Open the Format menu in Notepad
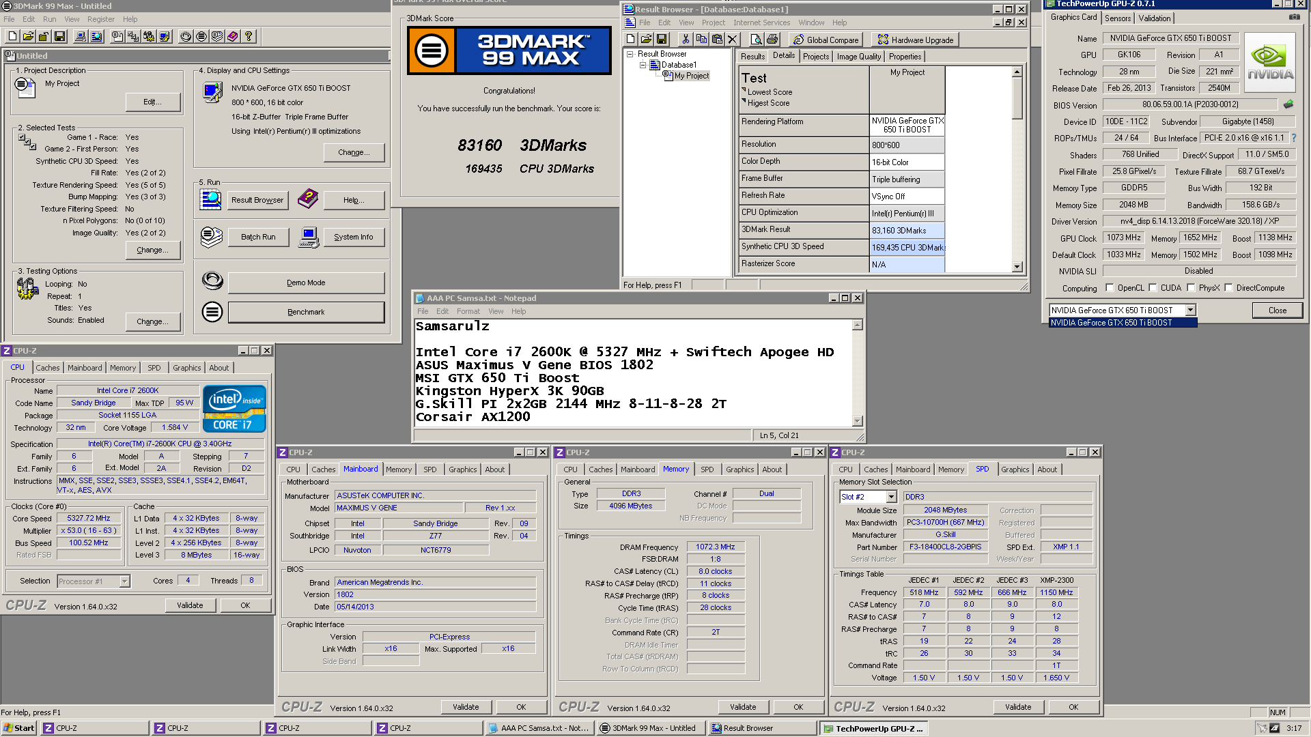The height and width of the screenshot is (737, 1311). [x=468, y=311]
